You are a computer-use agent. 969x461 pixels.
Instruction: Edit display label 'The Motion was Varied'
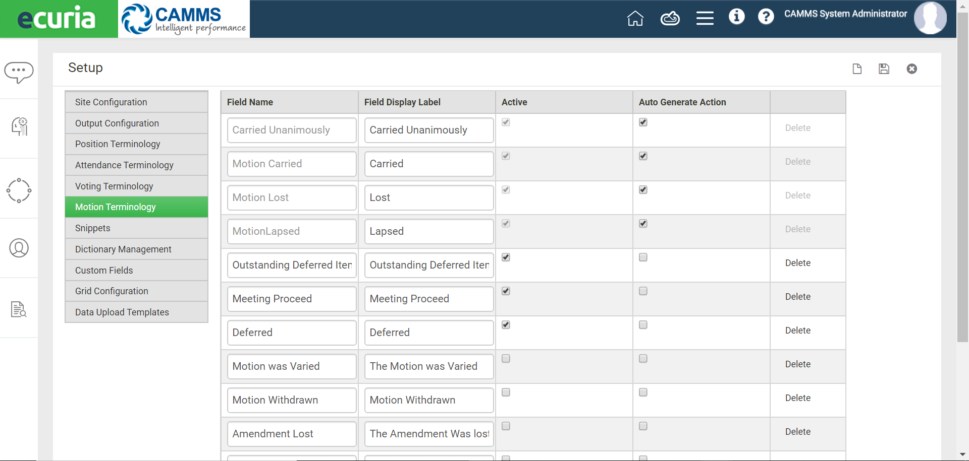point(429,366)
